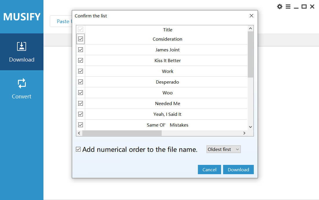Maximize the Musify window
The image size is (319, 200).
click(304, 6)
